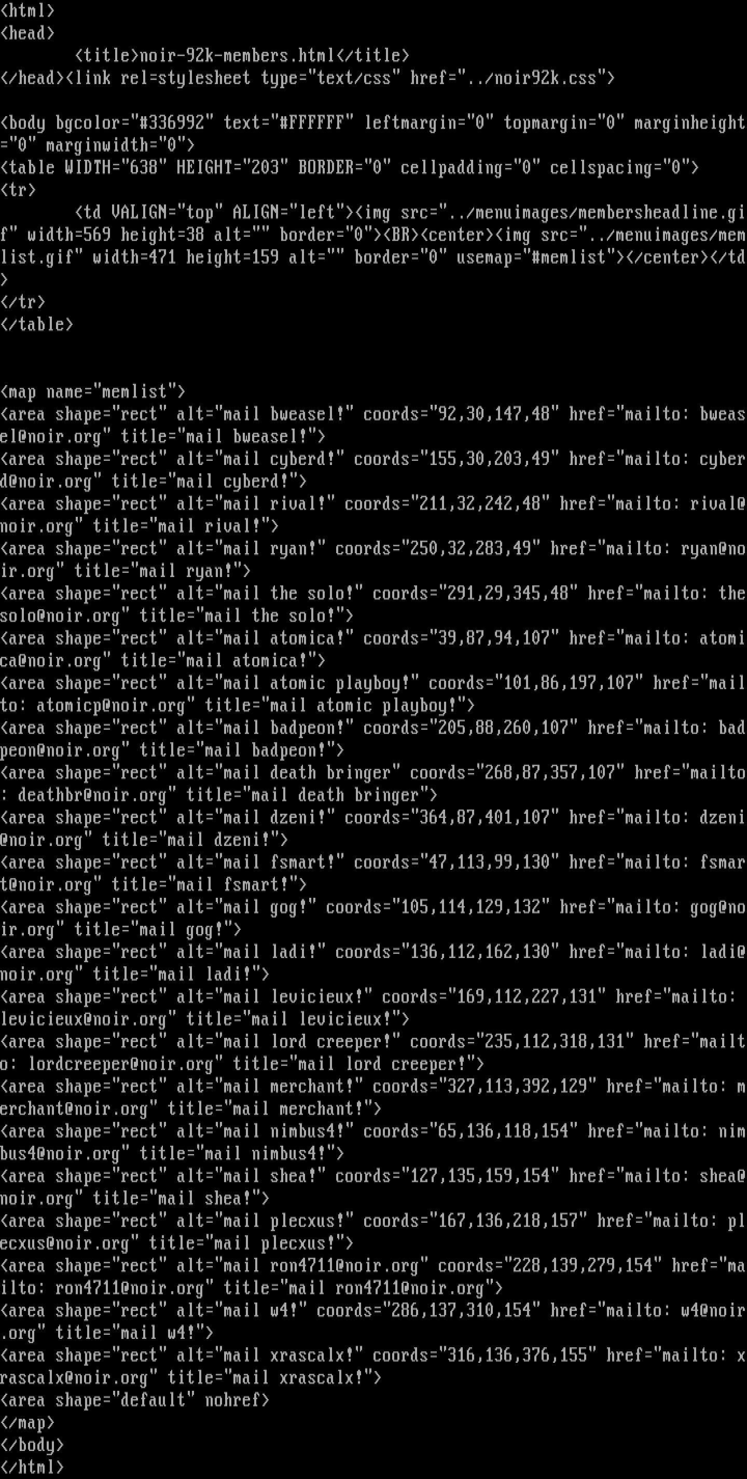Screen dimensions: 747x1479
Task: Click the map name="memlist" line
Action: (93, 392)
